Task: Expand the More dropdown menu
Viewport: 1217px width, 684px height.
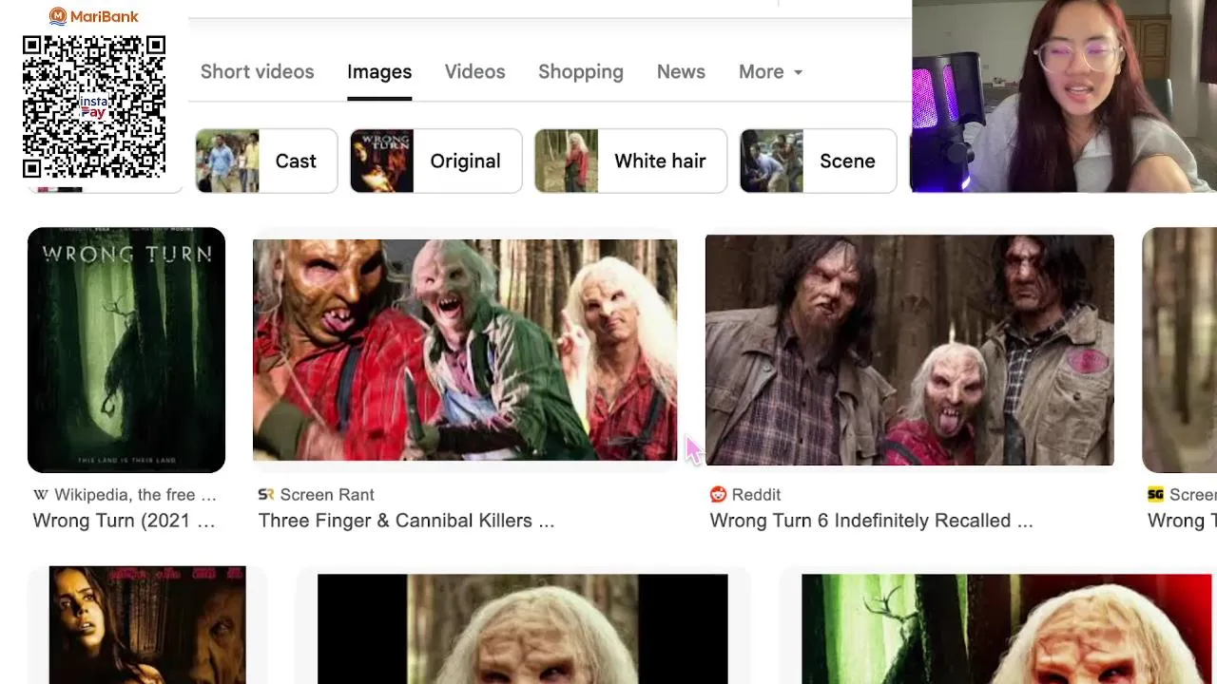Action: tap(770, 72)
